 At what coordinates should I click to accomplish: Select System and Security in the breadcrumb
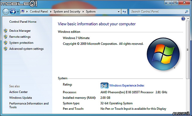(x=67, y=11)
